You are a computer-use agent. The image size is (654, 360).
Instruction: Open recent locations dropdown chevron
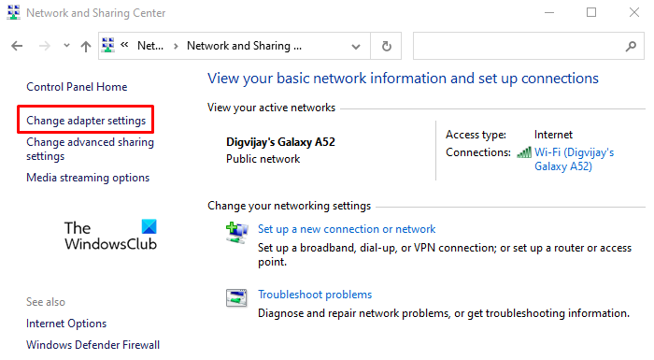pyautogui.click(x=66, y=46)
